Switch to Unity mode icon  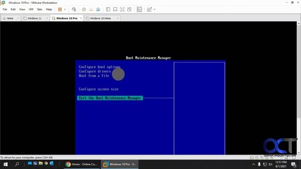[x=129, y=9]
